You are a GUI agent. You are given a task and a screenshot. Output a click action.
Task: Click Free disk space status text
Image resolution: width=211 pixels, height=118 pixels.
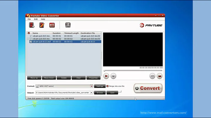tap(38, 98)
